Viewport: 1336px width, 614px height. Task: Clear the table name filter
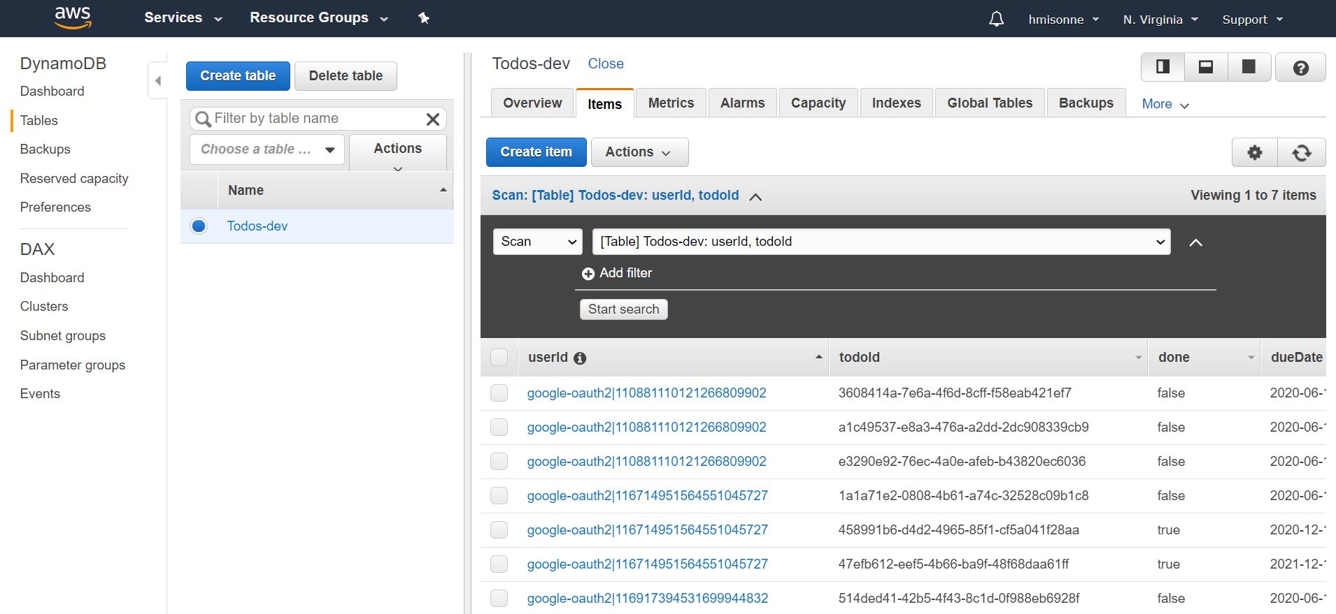(x=433, y=119)
